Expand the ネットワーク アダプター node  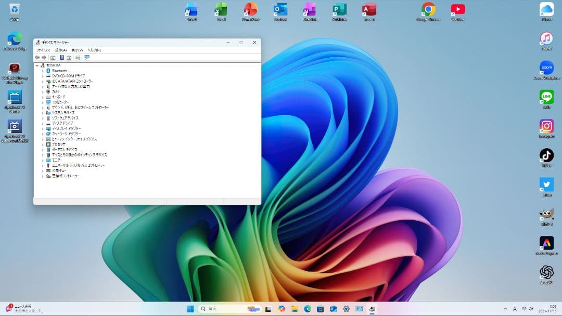[x=42, y=134]
